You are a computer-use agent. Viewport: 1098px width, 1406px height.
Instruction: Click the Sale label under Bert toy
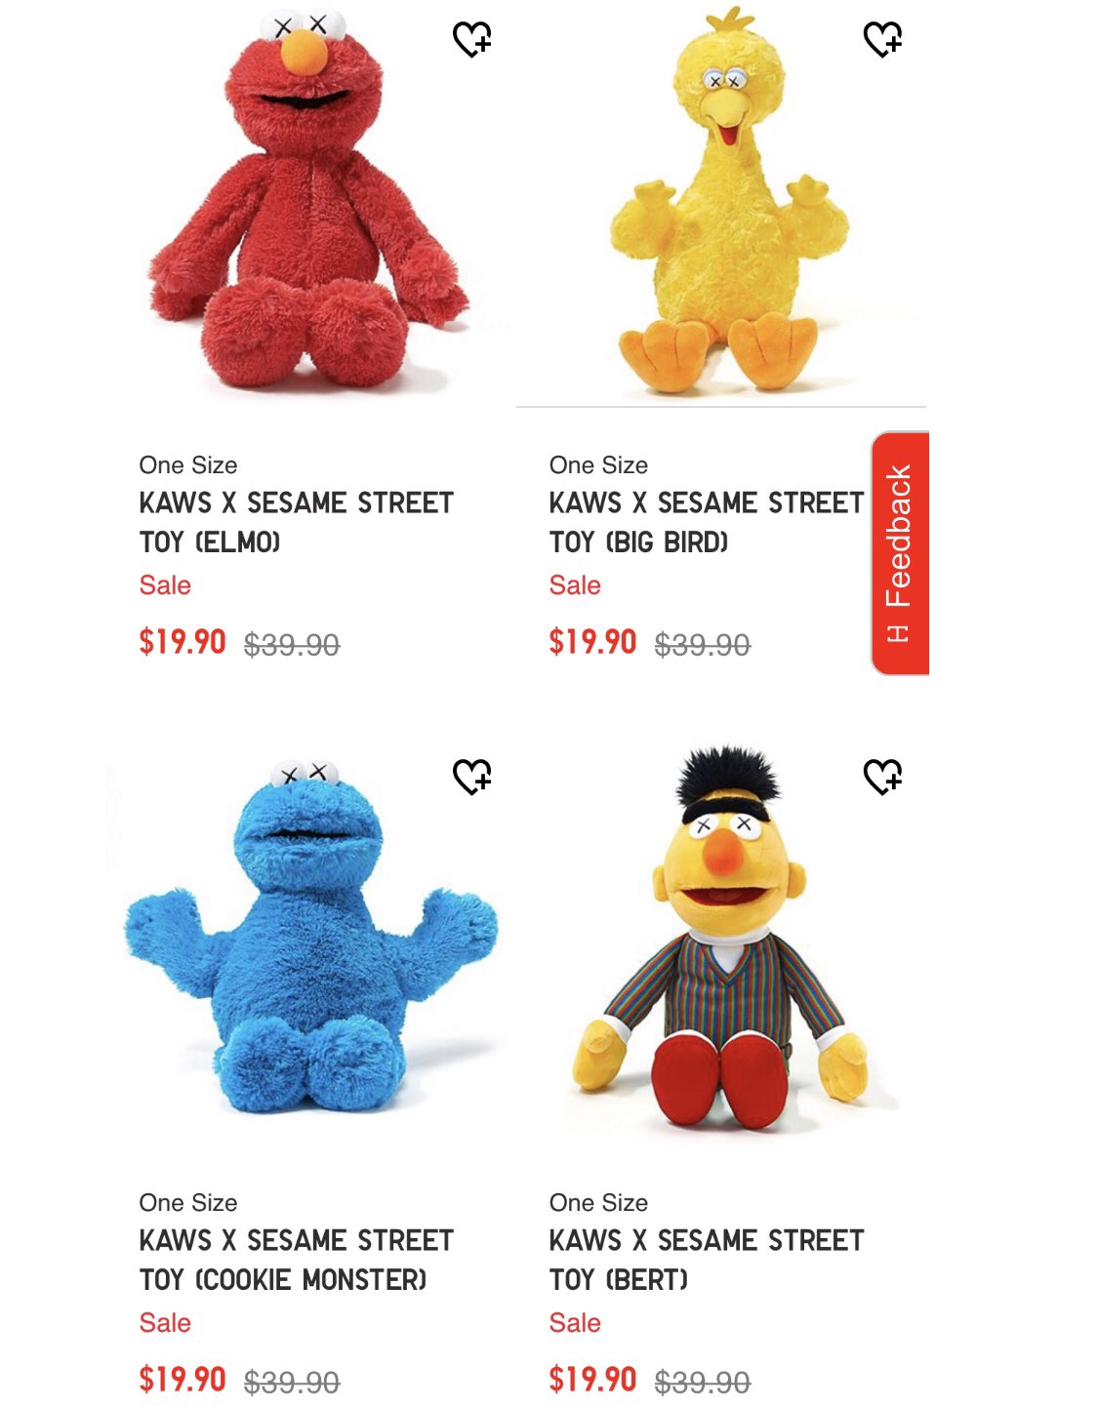(575, 1323)
